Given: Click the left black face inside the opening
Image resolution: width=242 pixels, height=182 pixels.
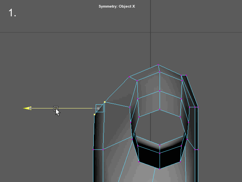Looking at the screenshot, I should point(149,157).
